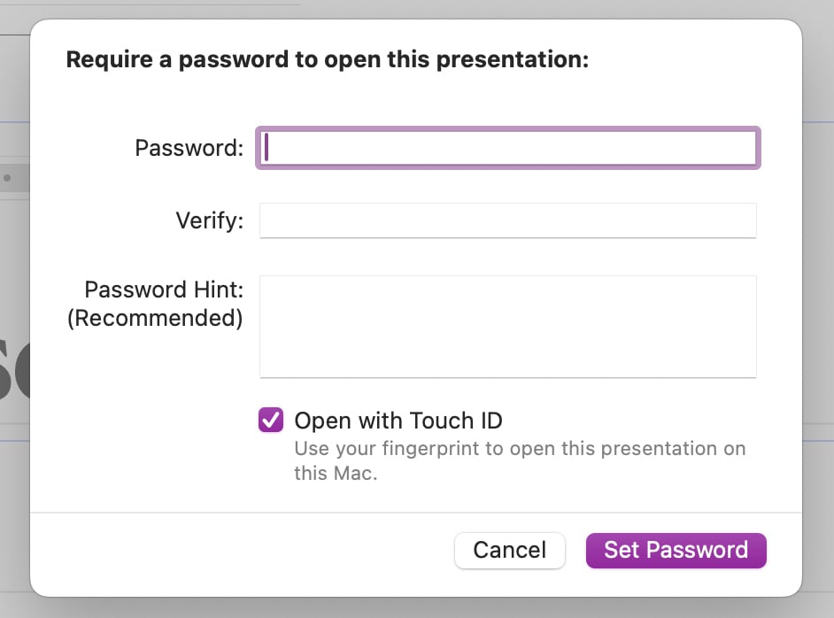
Task: Confirm with the Set Password button
Action: [x=676, y=550]
